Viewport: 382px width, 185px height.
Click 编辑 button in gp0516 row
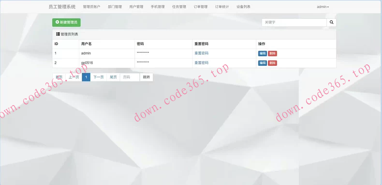tap(263, 63)
